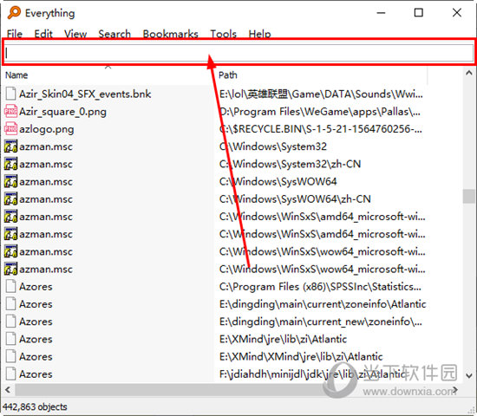The image size is (477, 416).
Task: Select azman.msc in first WinSxS\amd64 row
Action: [x=46, y=217]
